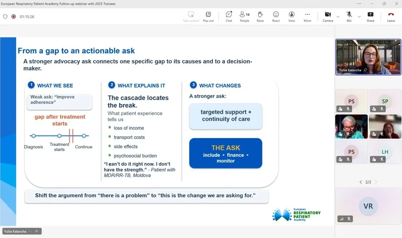
Task: Open the React emoji menu
Action: click(276, 17)
